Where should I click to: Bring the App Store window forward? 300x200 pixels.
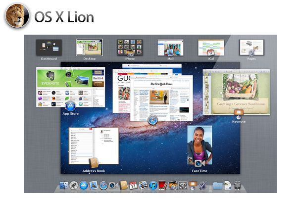71,87
